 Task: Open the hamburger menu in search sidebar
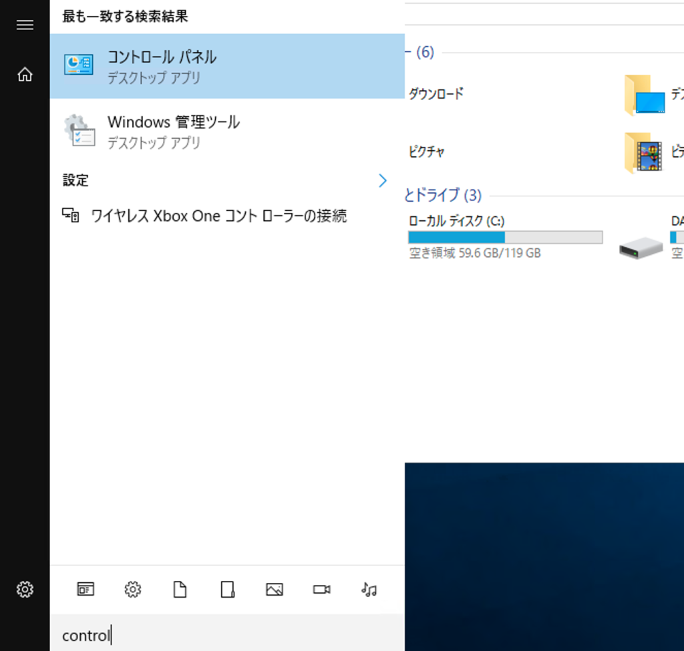pos(25,25)
